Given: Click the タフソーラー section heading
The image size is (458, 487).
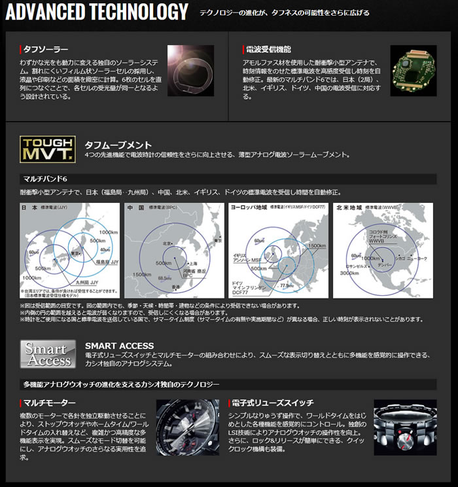Looking at the screenshot, I should click(45, 49).
